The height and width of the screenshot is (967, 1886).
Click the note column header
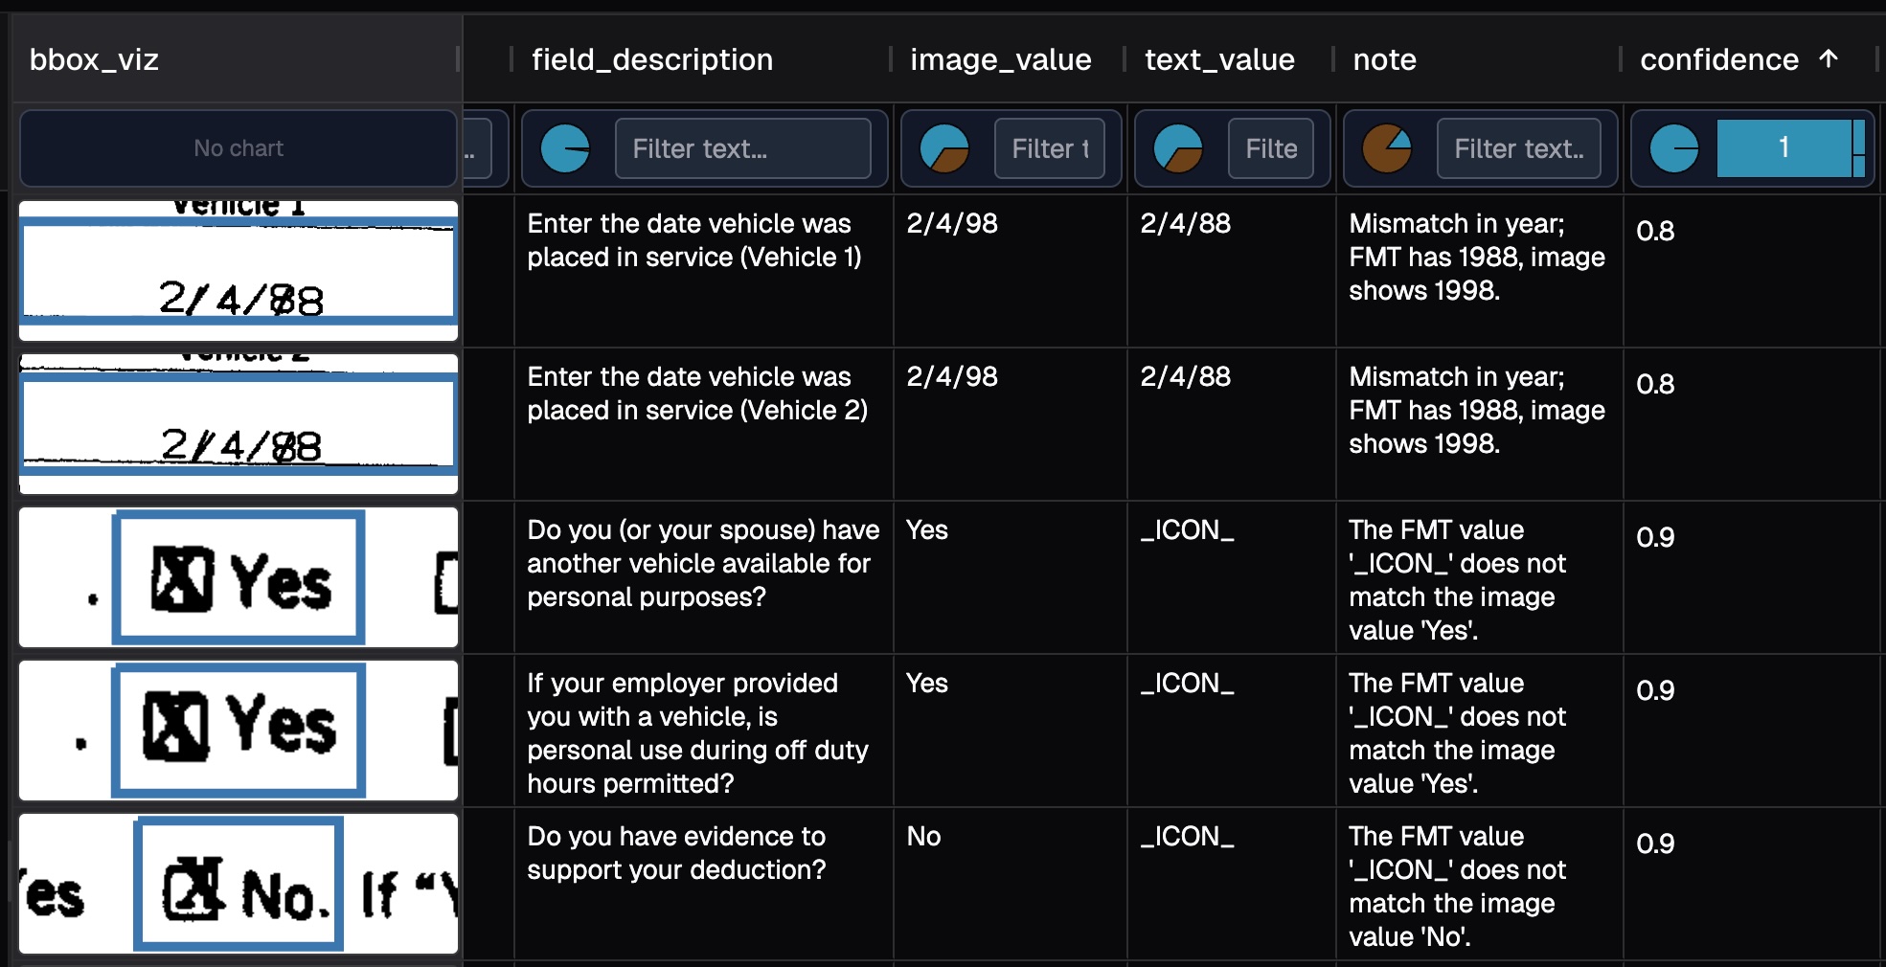[x=1384, y=59]
